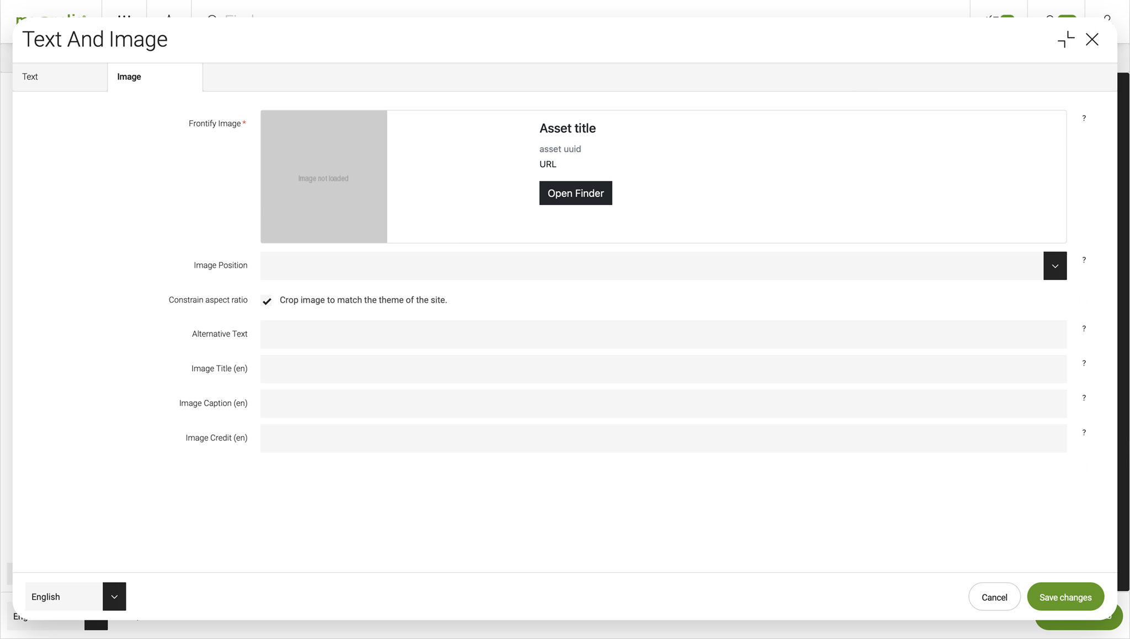Click the 'Image not loaded' placeholder thumbnail
Viewport: 1130px width, 639px height.
[323, 177]
